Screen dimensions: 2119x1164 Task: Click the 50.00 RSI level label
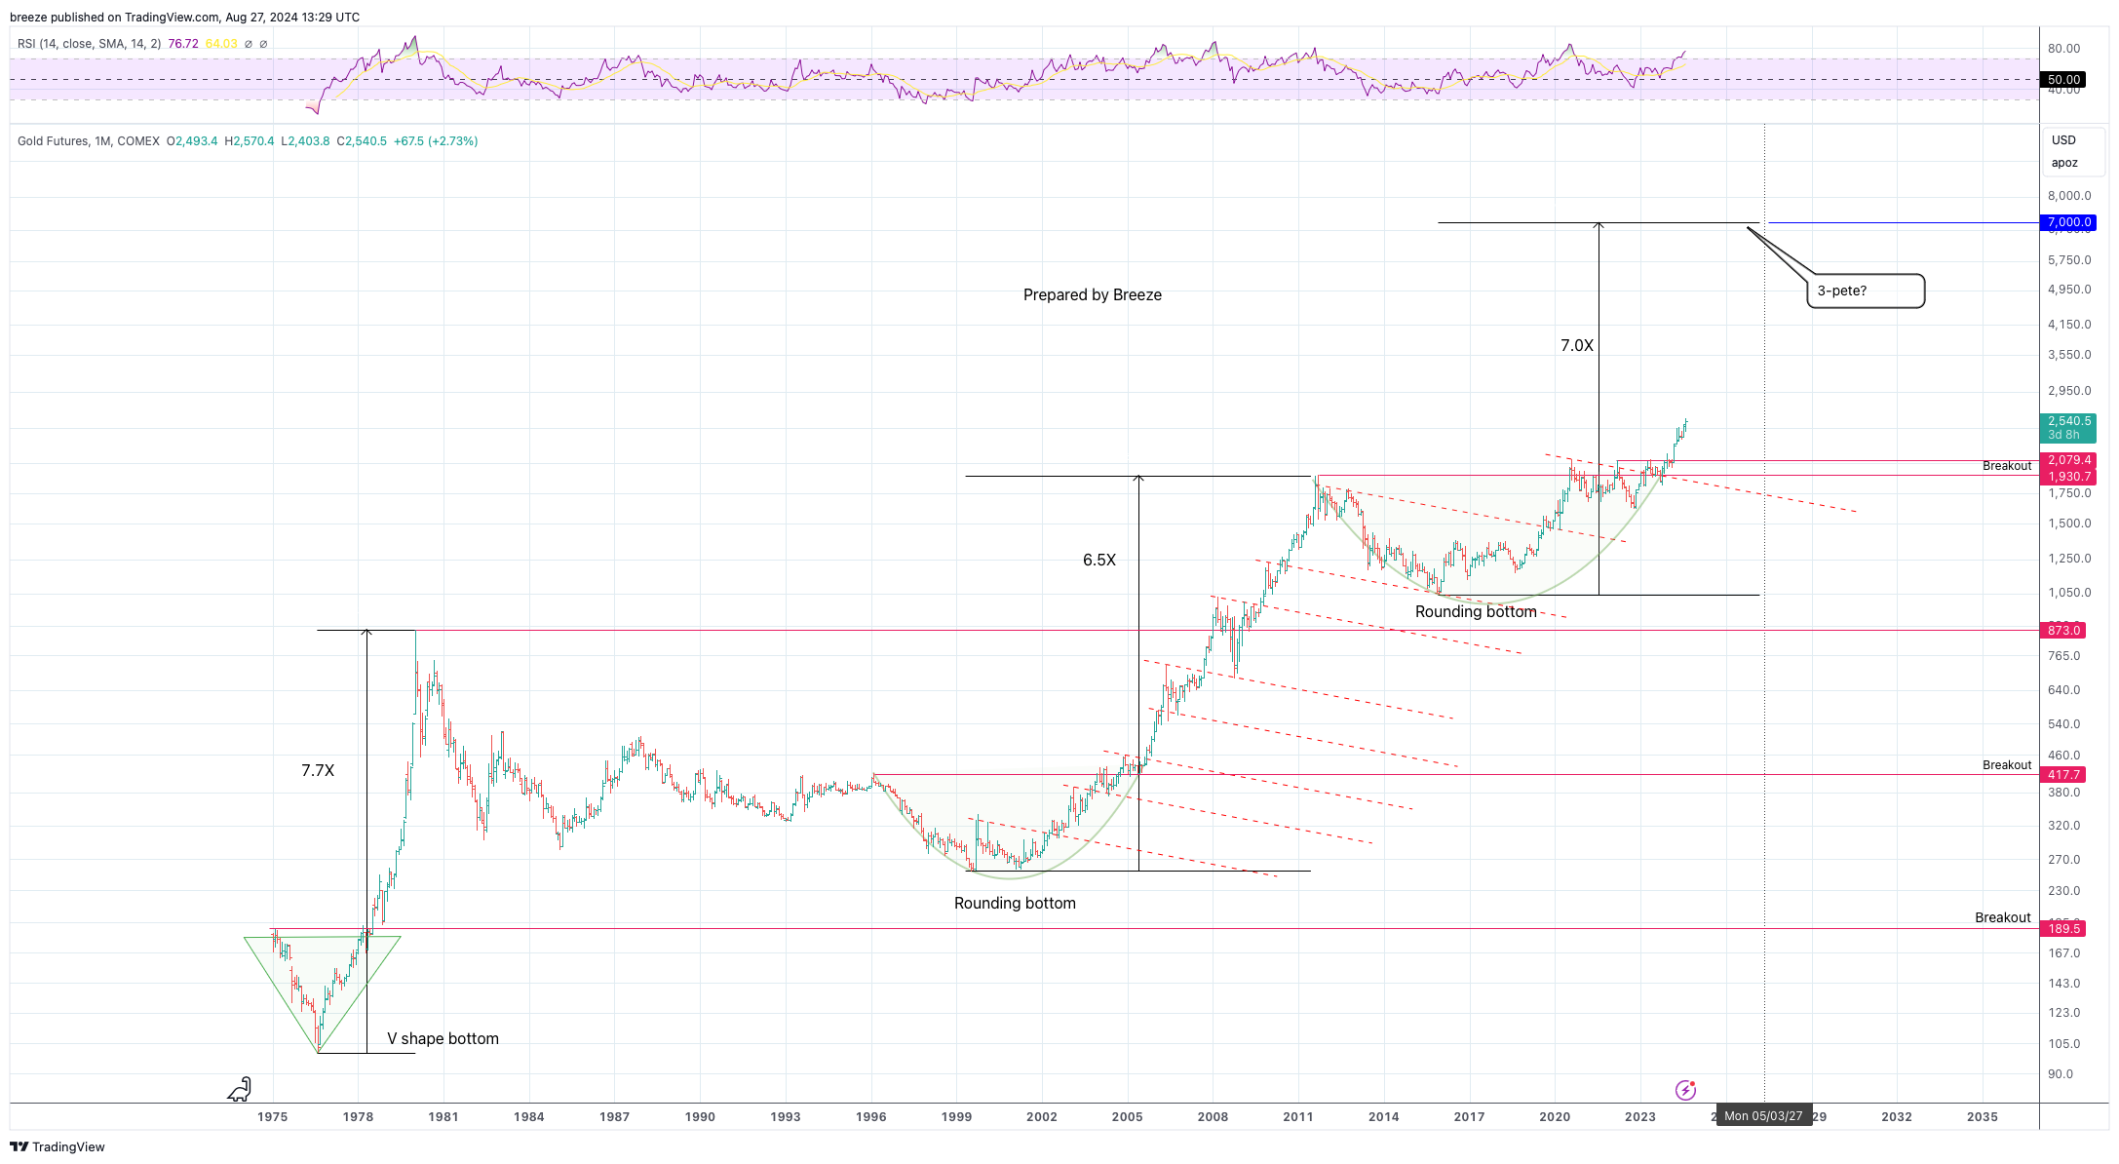(x=2063, y=80)
